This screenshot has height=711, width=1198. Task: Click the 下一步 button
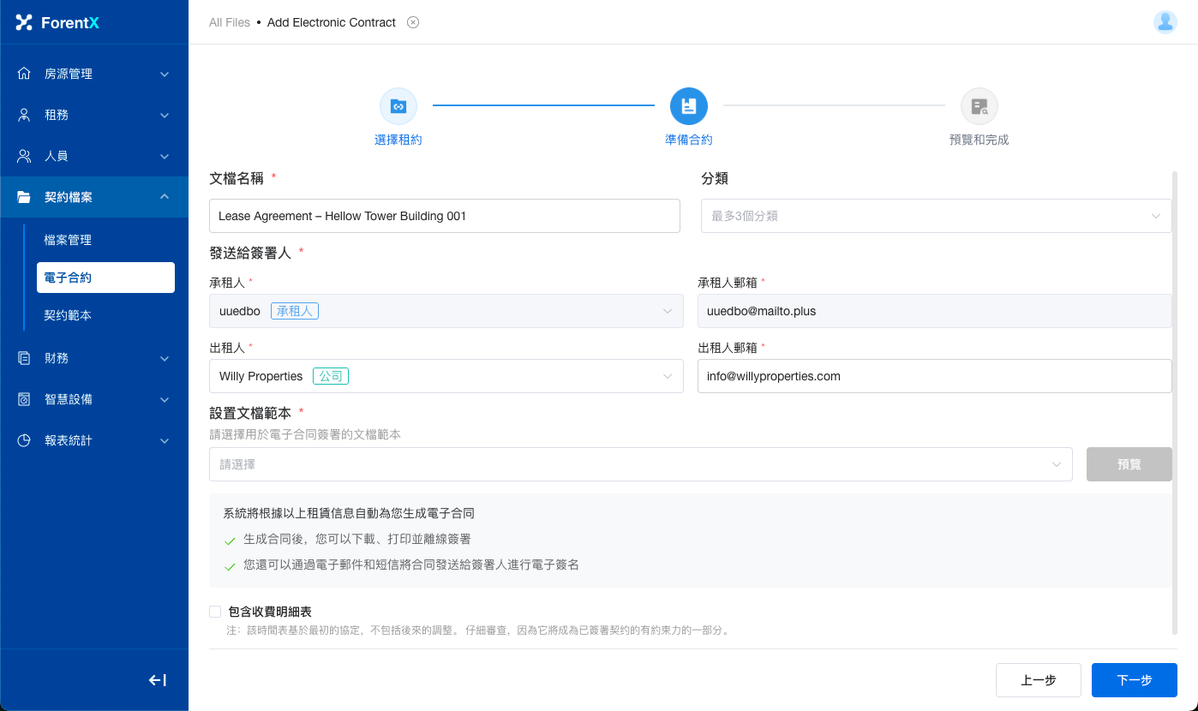[x=1134, y=680]
